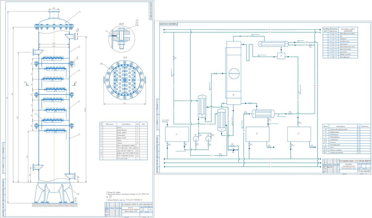Select tank E2 in the process scheme
Screen dimensions: 372x218
pyautogui.click(x=257, y=134)
